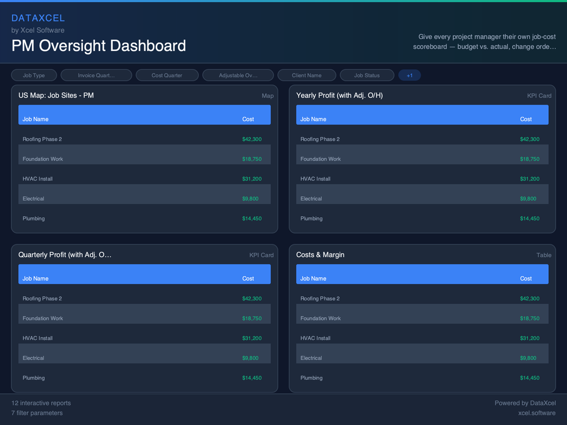Select the Roofing Phase 2 row in Yearly Profit

click(422, 139)
